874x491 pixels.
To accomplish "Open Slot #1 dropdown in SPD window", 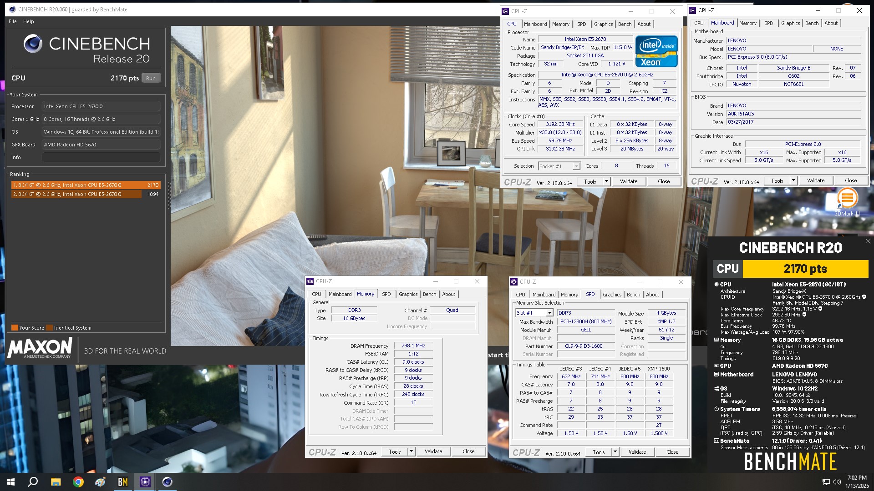I will click(x=534, y=313).
